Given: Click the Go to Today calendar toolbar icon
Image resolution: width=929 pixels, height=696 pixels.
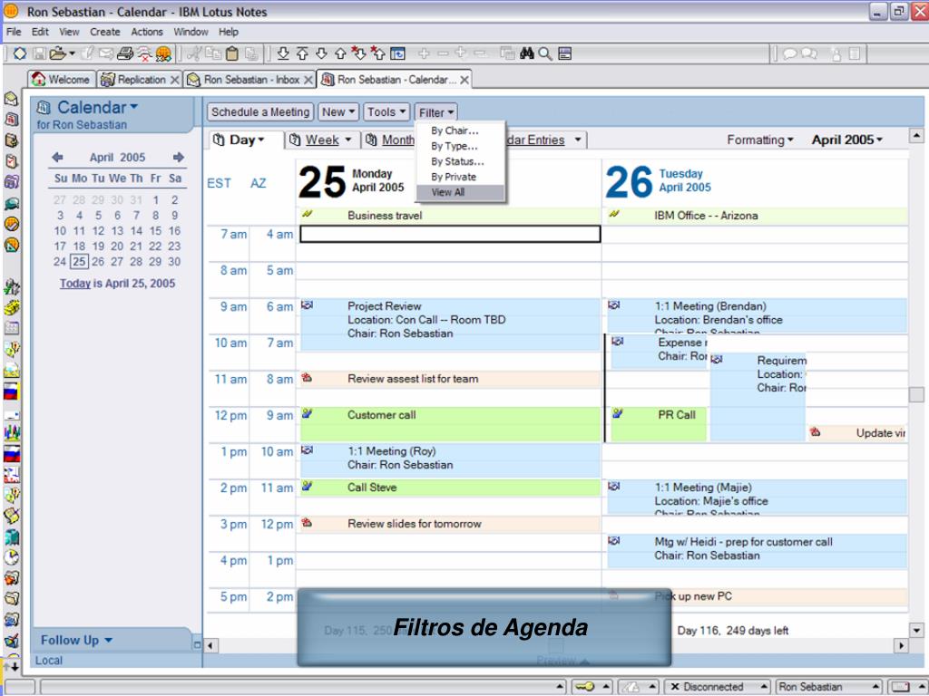Looking at the screenshot, I should click(397, 53).
